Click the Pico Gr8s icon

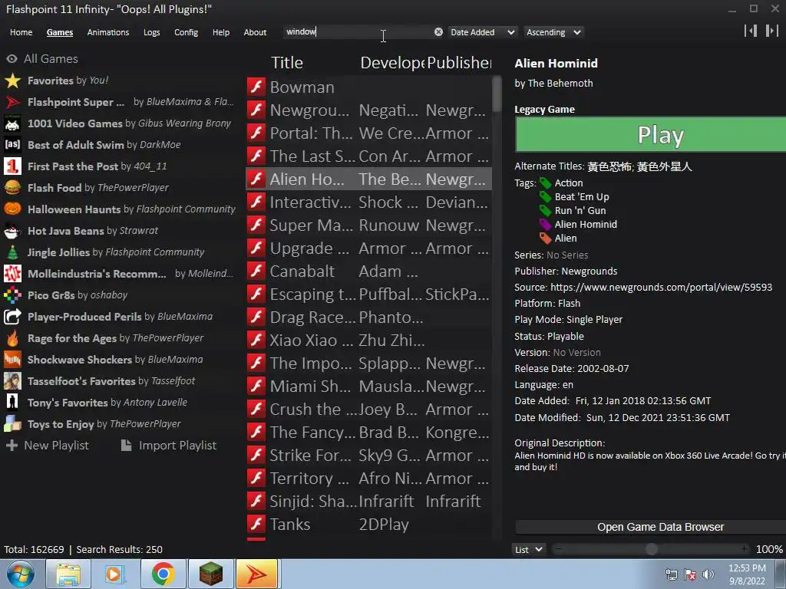tap(12, 295)
